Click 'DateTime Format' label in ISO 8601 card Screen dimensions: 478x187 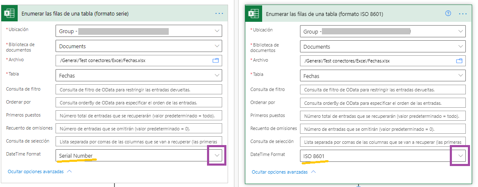(268, 154)
